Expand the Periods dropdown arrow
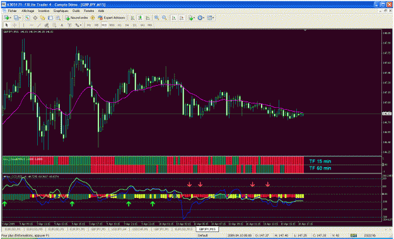Screen dimensions: 394x239 point(204,18)
